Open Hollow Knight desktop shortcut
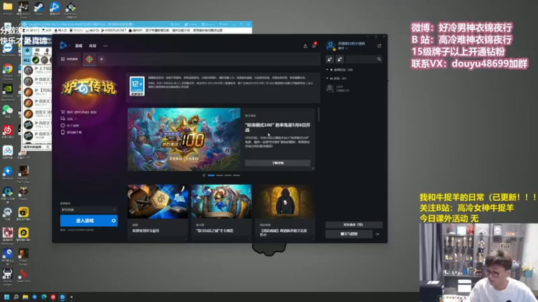 coord(7,277)
